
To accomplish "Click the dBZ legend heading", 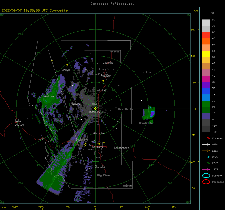I will click(212, 13).
